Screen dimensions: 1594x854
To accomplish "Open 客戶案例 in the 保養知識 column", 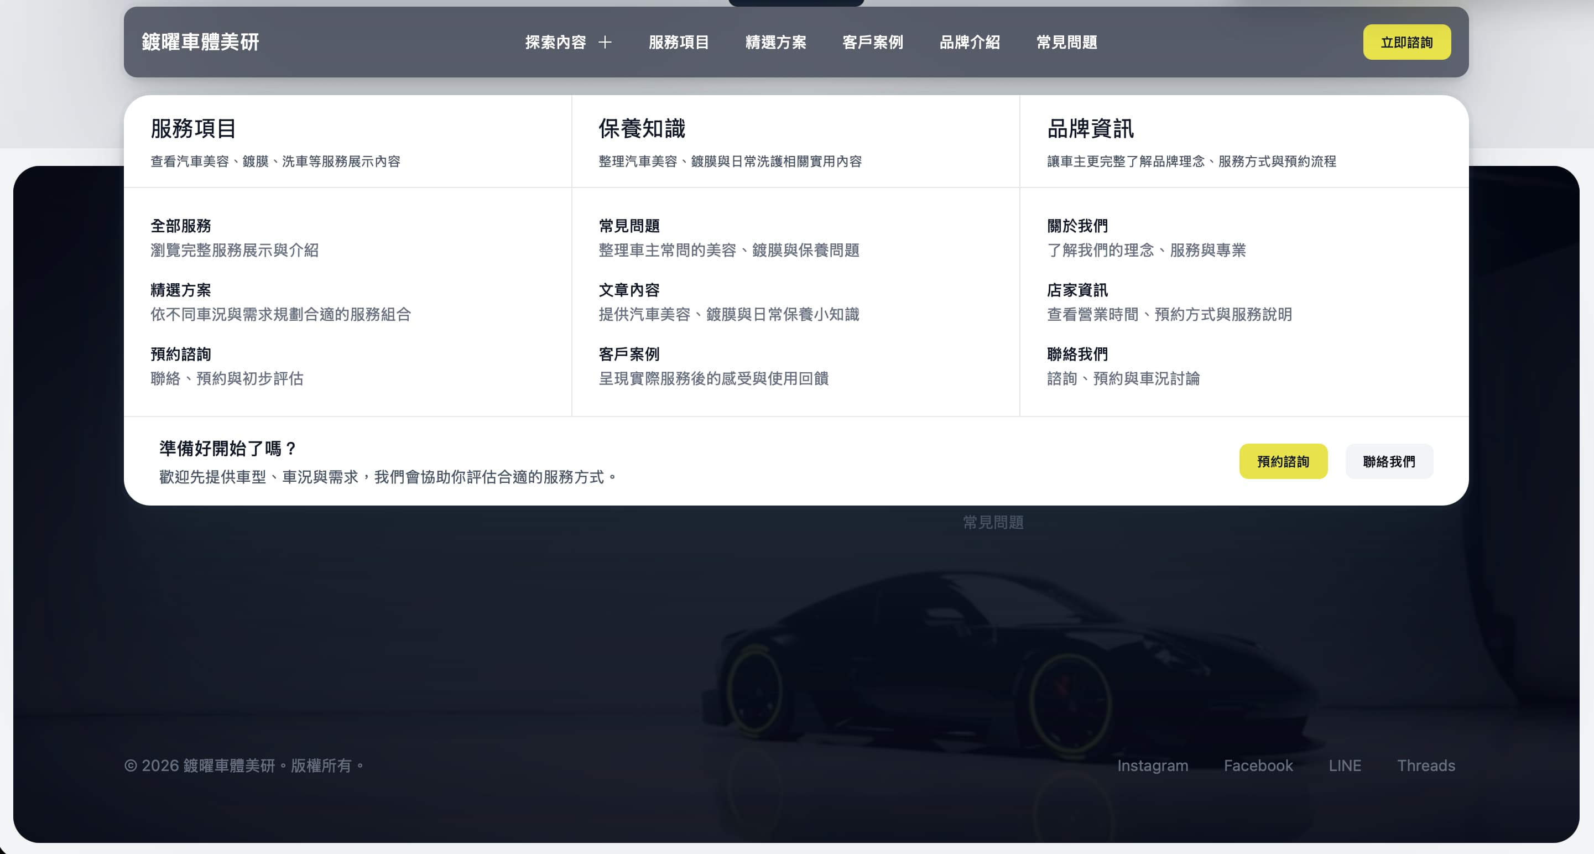I will pyautogui.click(x=629, y=354).
